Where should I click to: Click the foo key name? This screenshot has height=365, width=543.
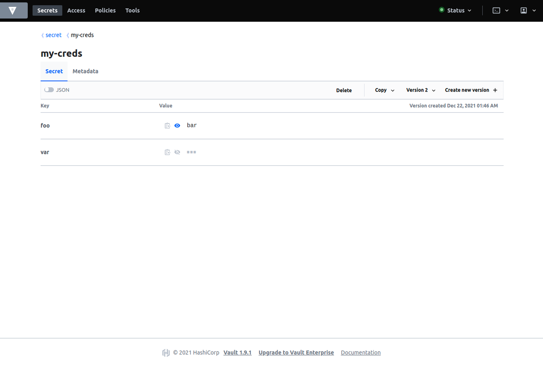click(45, 125)
